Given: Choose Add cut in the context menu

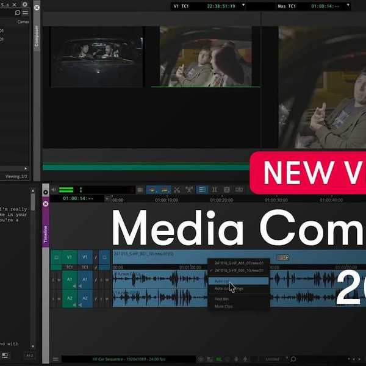Looking at the screenshot, I should point(239,281).
